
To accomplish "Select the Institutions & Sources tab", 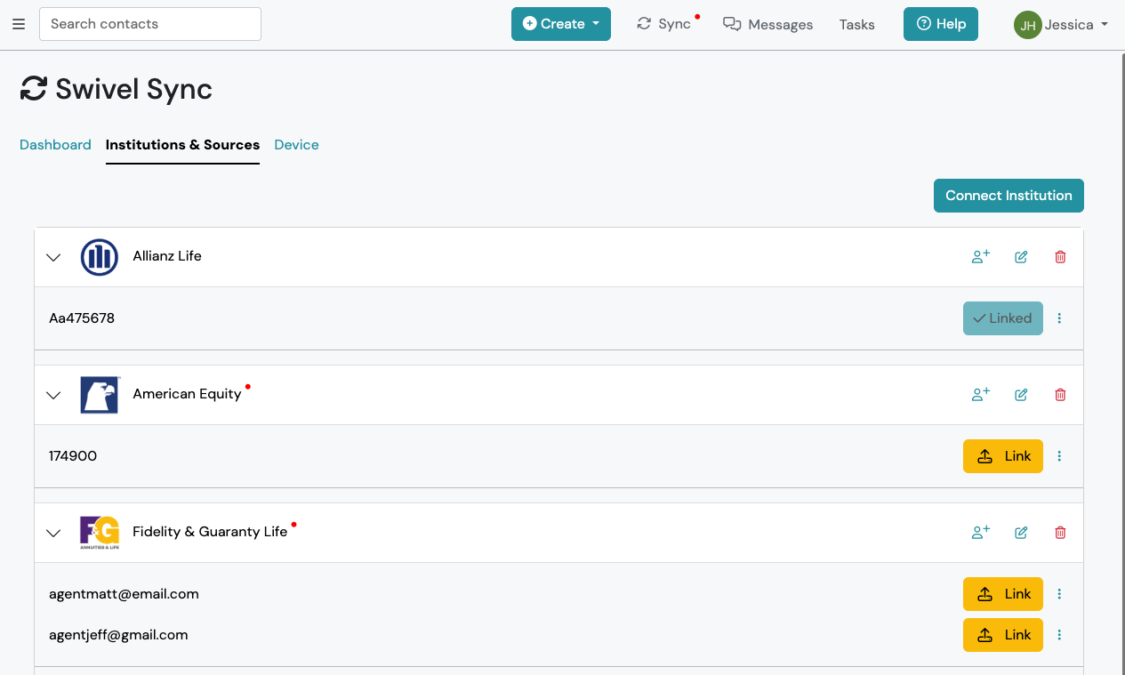I will coord(182,145).
